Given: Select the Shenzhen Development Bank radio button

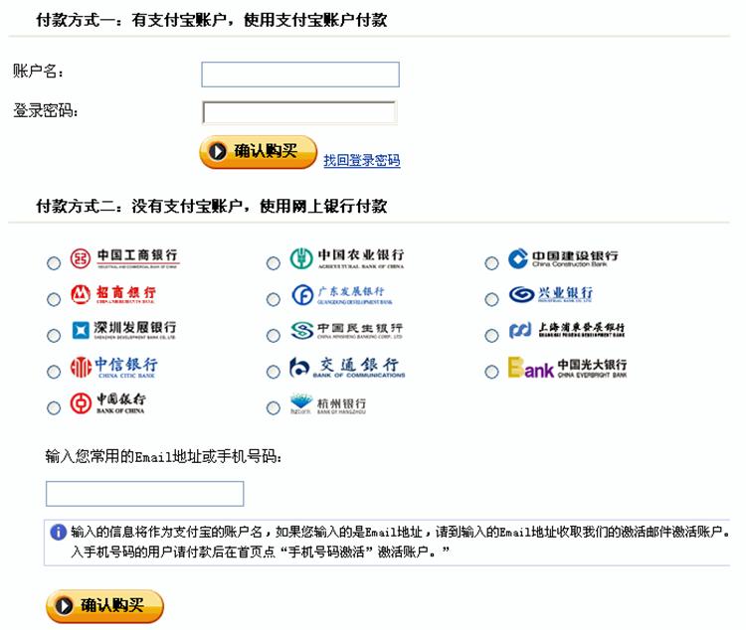Looking at the screenshot, I should [53, 335].
